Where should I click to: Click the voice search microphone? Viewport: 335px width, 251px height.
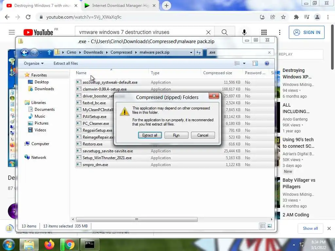(244, 32)
